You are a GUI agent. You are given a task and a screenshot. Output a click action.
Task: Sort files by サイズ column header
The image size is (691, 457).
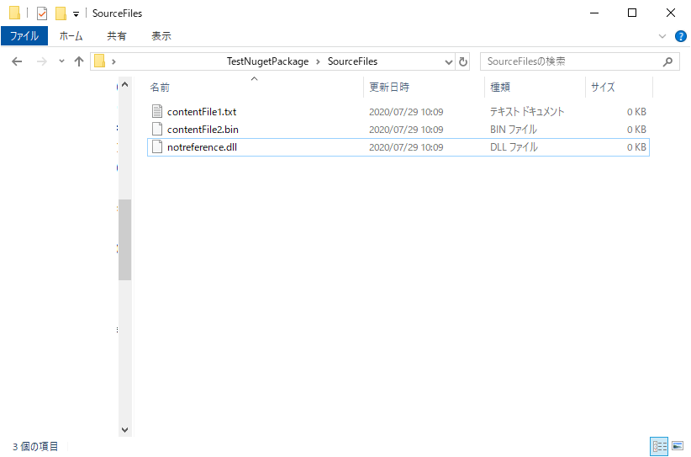click(x=603, y=88)
